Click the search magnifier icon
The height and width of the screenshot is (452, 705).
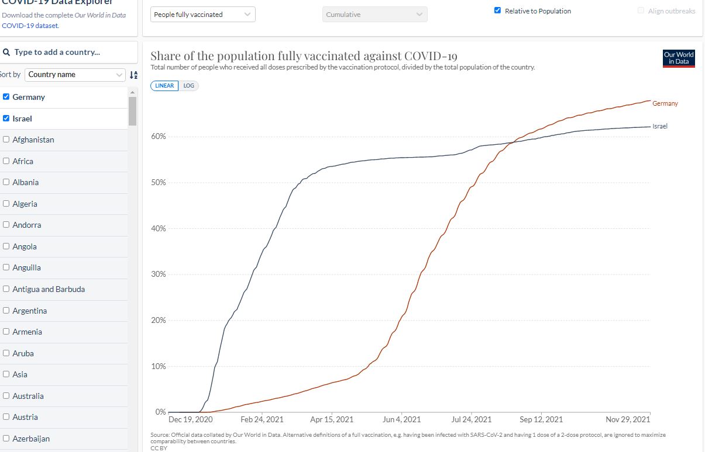6,52
